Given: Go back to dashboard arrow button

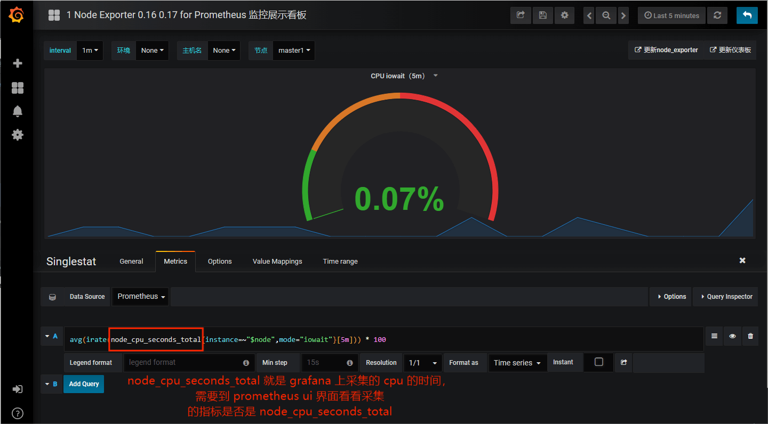Looking at the screenshot, I should tap(747, 15).
